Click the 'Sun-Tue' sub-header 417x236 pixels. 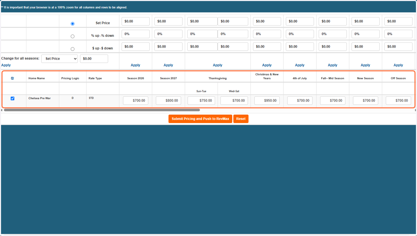[201, 91]
